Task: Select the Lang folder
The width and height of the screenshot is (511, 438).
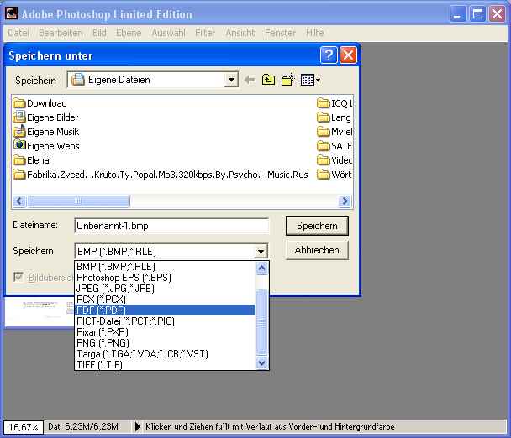Action: click(335, 117)
